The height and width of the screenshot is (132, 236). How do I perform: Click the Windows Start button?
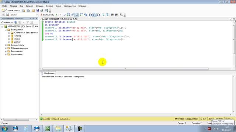tap(4, 129)
